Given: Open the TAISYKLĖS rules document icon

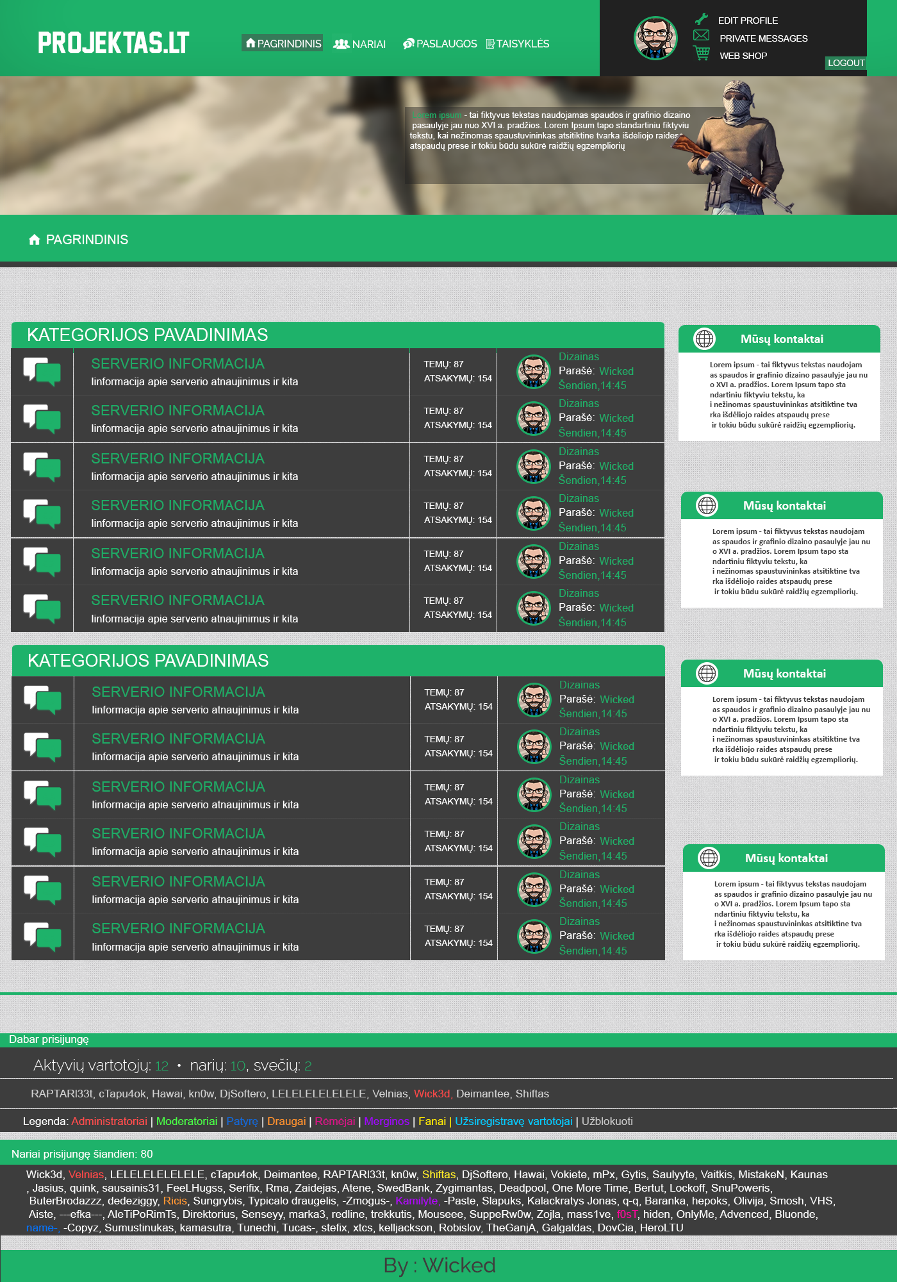Looking at the screenshot, I should (490, 44).
